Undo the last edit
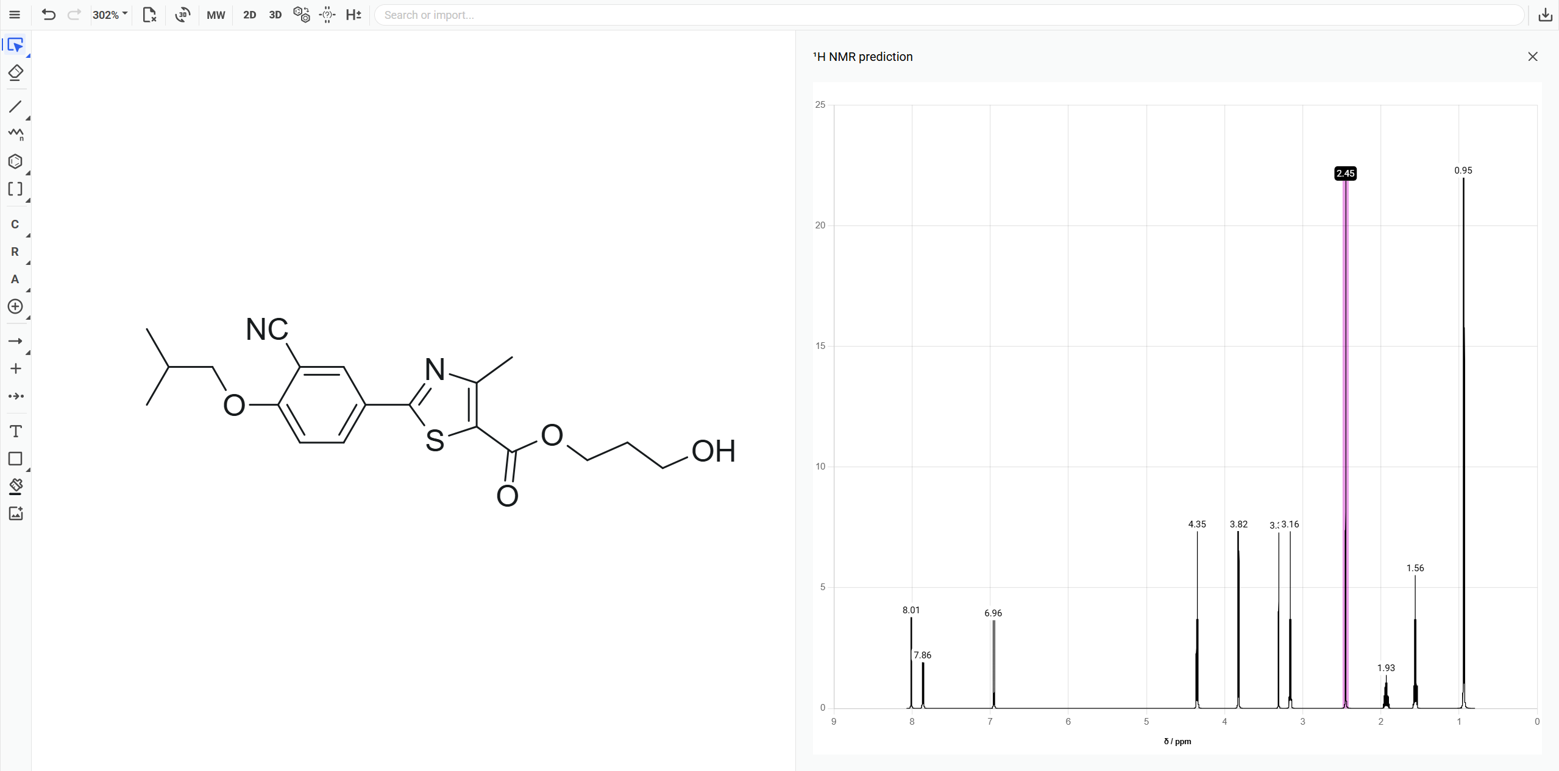 49,15
